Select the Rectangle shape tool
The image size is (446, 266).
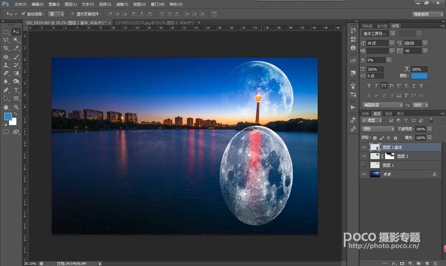tap(16, 98)
